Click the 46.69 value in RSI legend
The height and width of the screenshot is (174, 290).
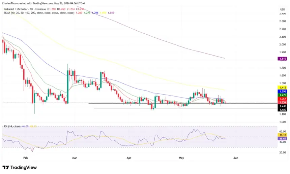(25, 127)
